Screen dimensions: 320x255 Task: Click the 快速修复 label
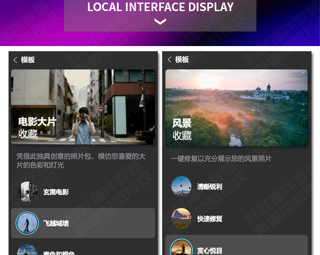[209, 219]
